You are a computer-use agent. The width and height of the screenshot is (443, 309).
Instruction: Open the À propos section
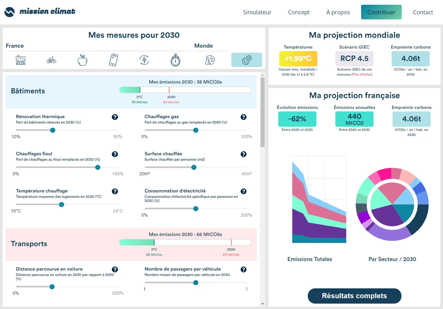pos(338,12)
